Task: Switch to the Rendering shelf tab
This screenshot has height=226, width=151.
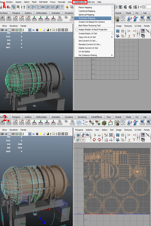Action: pos(82,117)
